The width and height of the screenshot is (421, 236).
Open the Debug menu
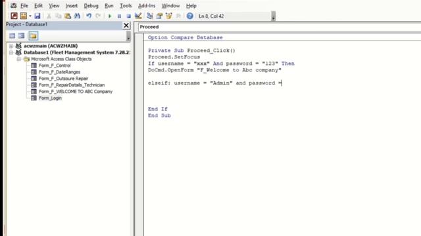coord(91,6)
